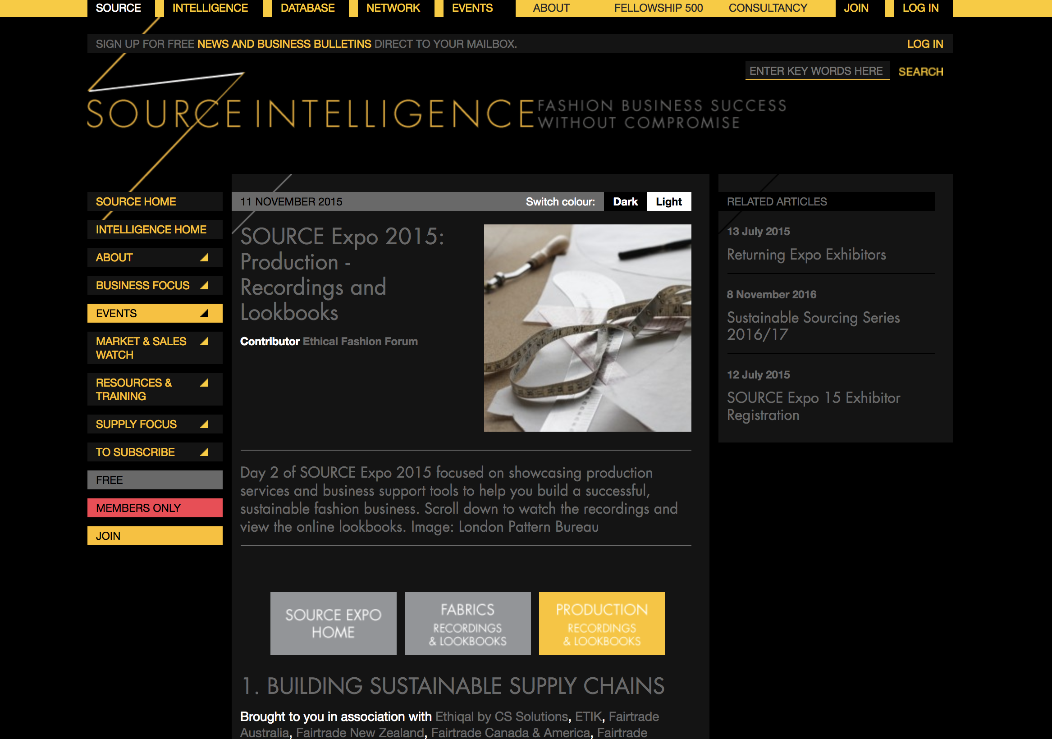Go to ABOUT in top navigation

pyautogui.click(x=551, y=8)
